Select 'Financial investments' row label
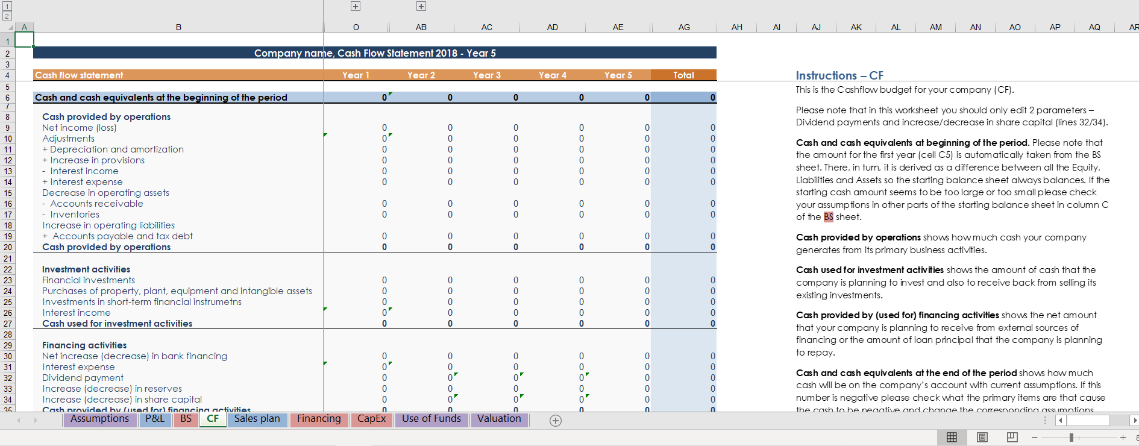 89,280
